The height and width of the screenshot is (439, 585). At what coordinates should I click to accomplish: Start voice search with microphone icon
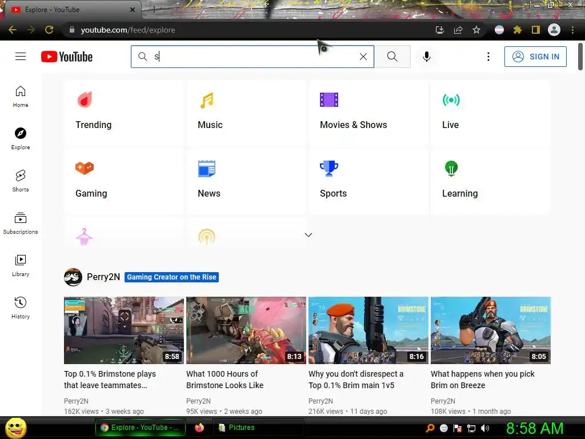click(x=426, y=57)
